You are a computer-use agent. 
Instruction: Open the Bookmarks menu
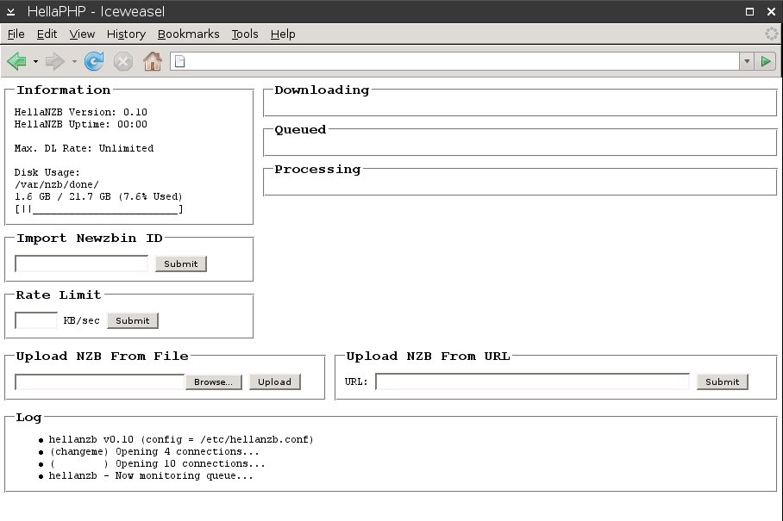point(188,34)
